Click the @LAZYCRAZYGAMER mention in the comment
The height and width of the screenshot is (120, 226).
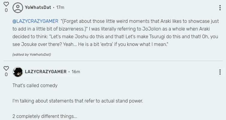(x=35, y=21)
